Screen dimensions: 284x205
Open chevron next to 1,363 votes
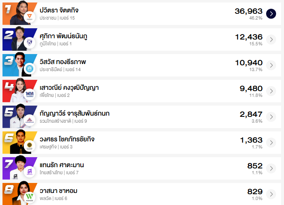271,143
